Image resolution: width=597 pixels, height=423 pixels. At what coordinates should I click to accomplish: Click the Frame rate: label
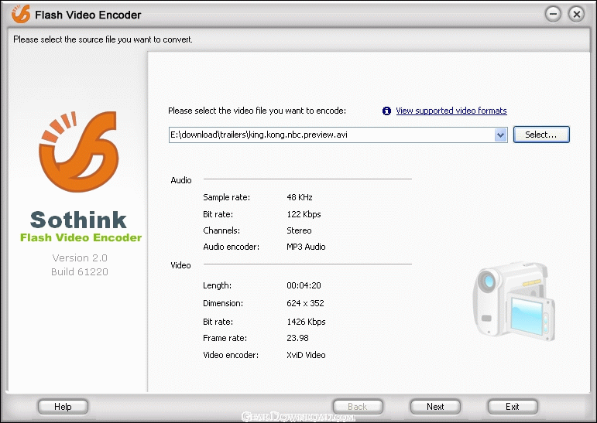click(x=225, y=338)
